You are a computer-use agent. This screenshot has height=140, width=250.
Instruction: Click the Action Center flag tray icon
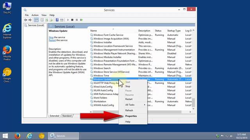pos(222,136)
